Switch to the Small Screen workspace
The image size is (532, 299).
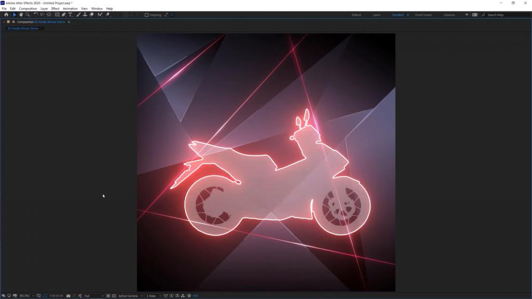pos(423,15)
